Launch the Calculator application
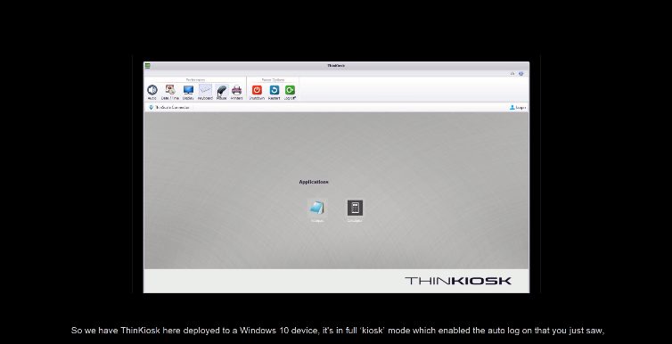 point(355,210)
